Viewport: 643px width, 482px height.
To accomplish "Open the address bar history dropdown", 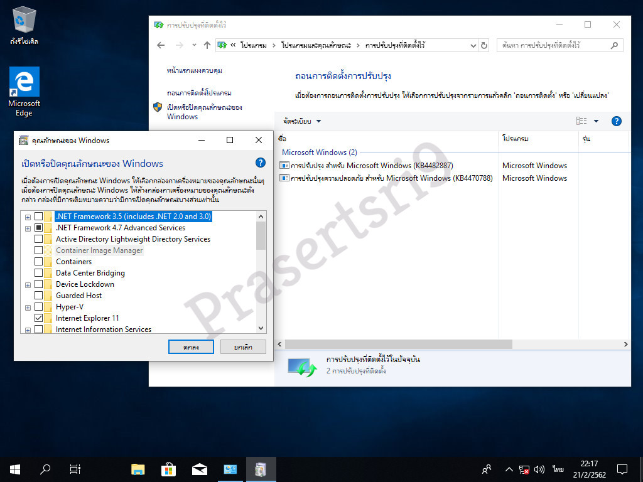I will point(473,45).
